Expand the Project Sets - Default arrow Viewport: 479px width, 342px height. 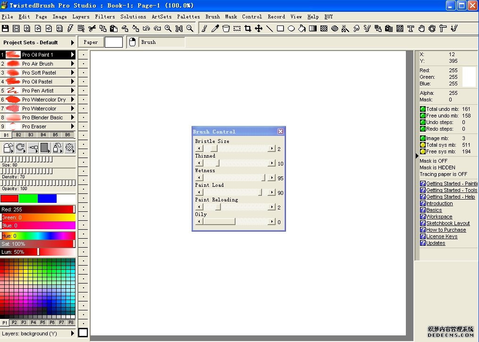(x=72, y=42)
